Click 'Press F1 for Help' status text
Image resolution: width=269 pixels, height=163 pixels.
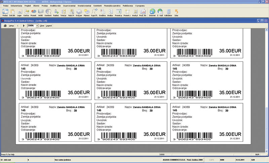point(8,154)
